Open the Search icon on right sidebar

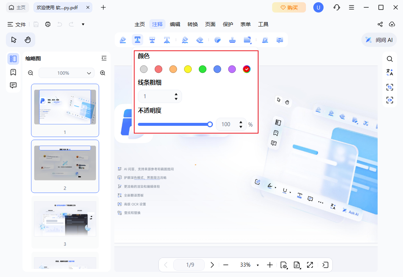390,59
